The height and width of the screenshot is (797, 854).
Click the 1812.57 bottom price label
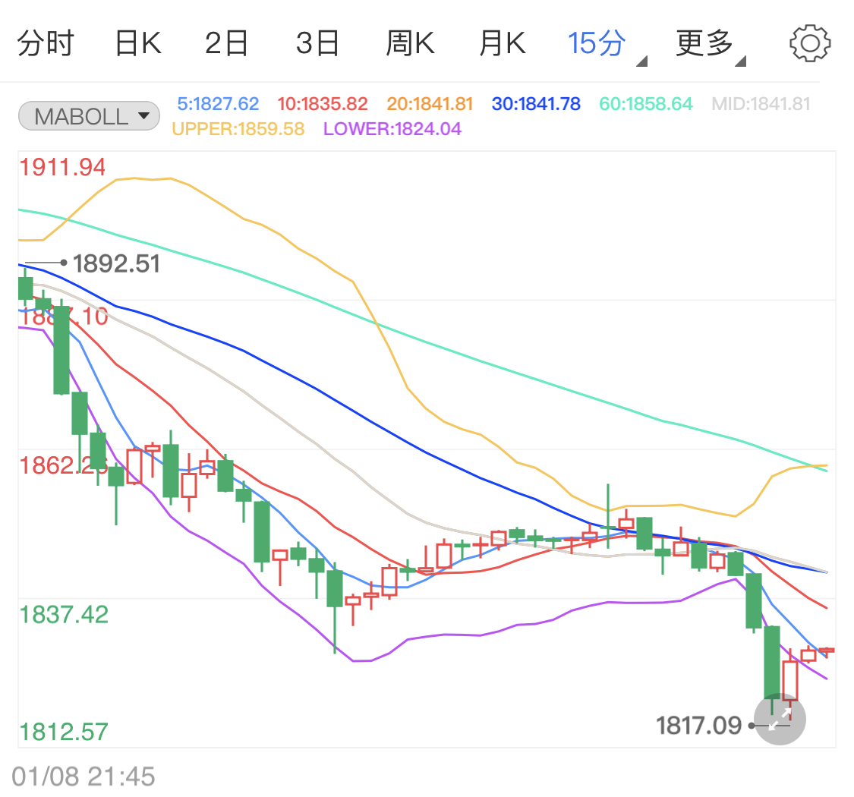(x=64, y=732)
